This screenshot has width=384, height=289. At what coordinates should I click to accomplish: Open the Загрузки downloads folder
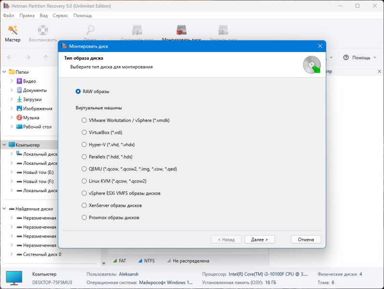(32, 100)
